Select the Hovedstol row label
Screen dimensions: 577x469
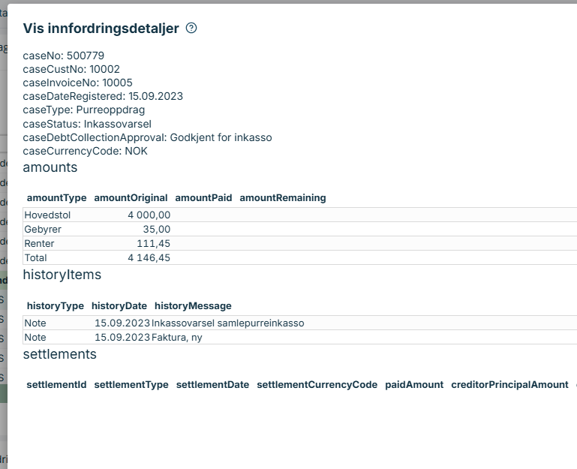click(x=47, y=215)
